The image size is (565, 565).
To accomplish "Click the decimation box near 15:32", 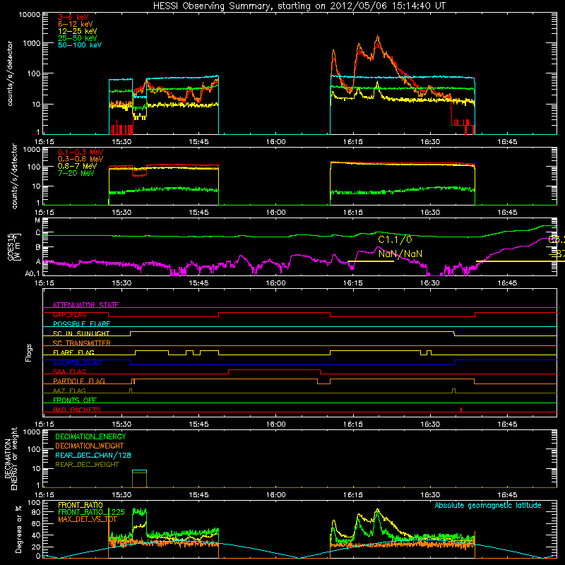I will [x=139, y=479].
